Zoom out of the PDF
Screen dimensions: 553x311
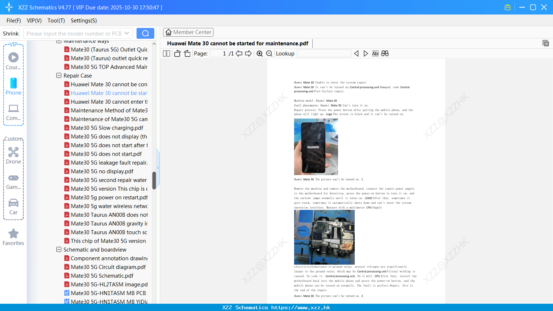(x=269, y=53)
